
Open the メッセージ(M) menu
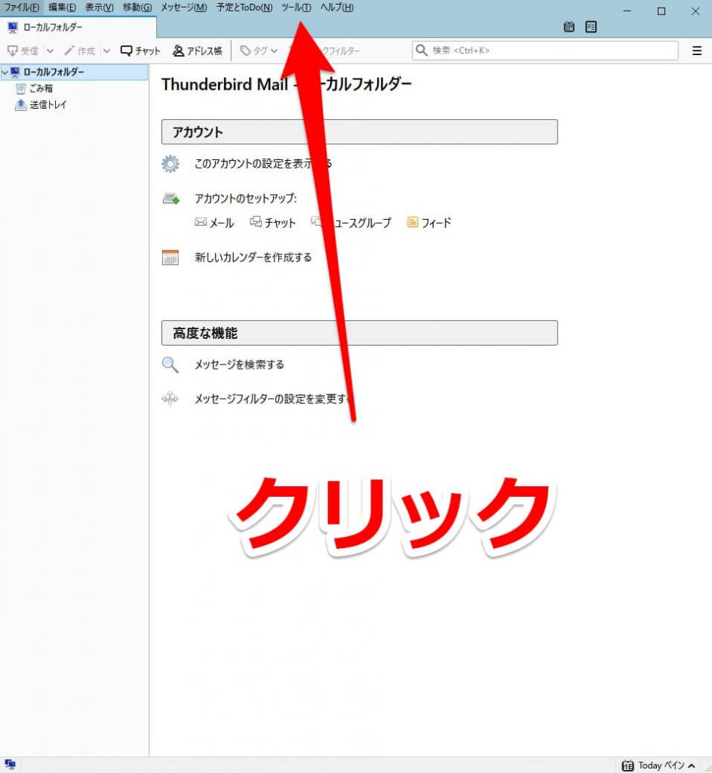pyautogui.click(x=184, y=8)
